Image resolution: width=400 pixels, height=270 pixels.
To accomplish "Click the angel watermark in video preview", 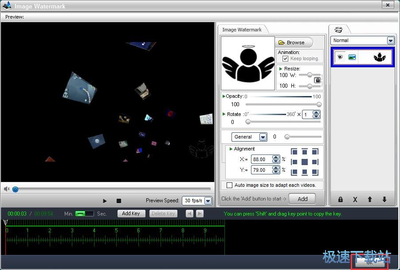I will [x=201, y=149].
